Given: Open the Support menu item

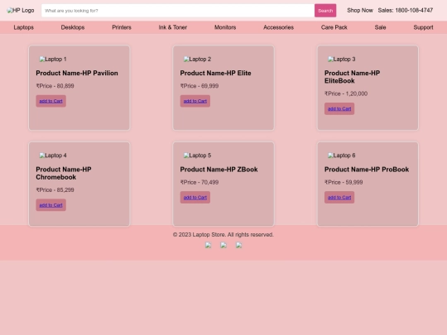Looking at the screenshot, I should [423, 27].
